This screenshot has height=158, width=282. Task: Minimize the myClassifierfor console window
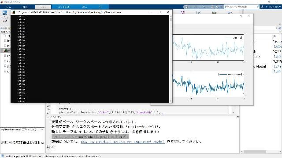click(151, 12)
